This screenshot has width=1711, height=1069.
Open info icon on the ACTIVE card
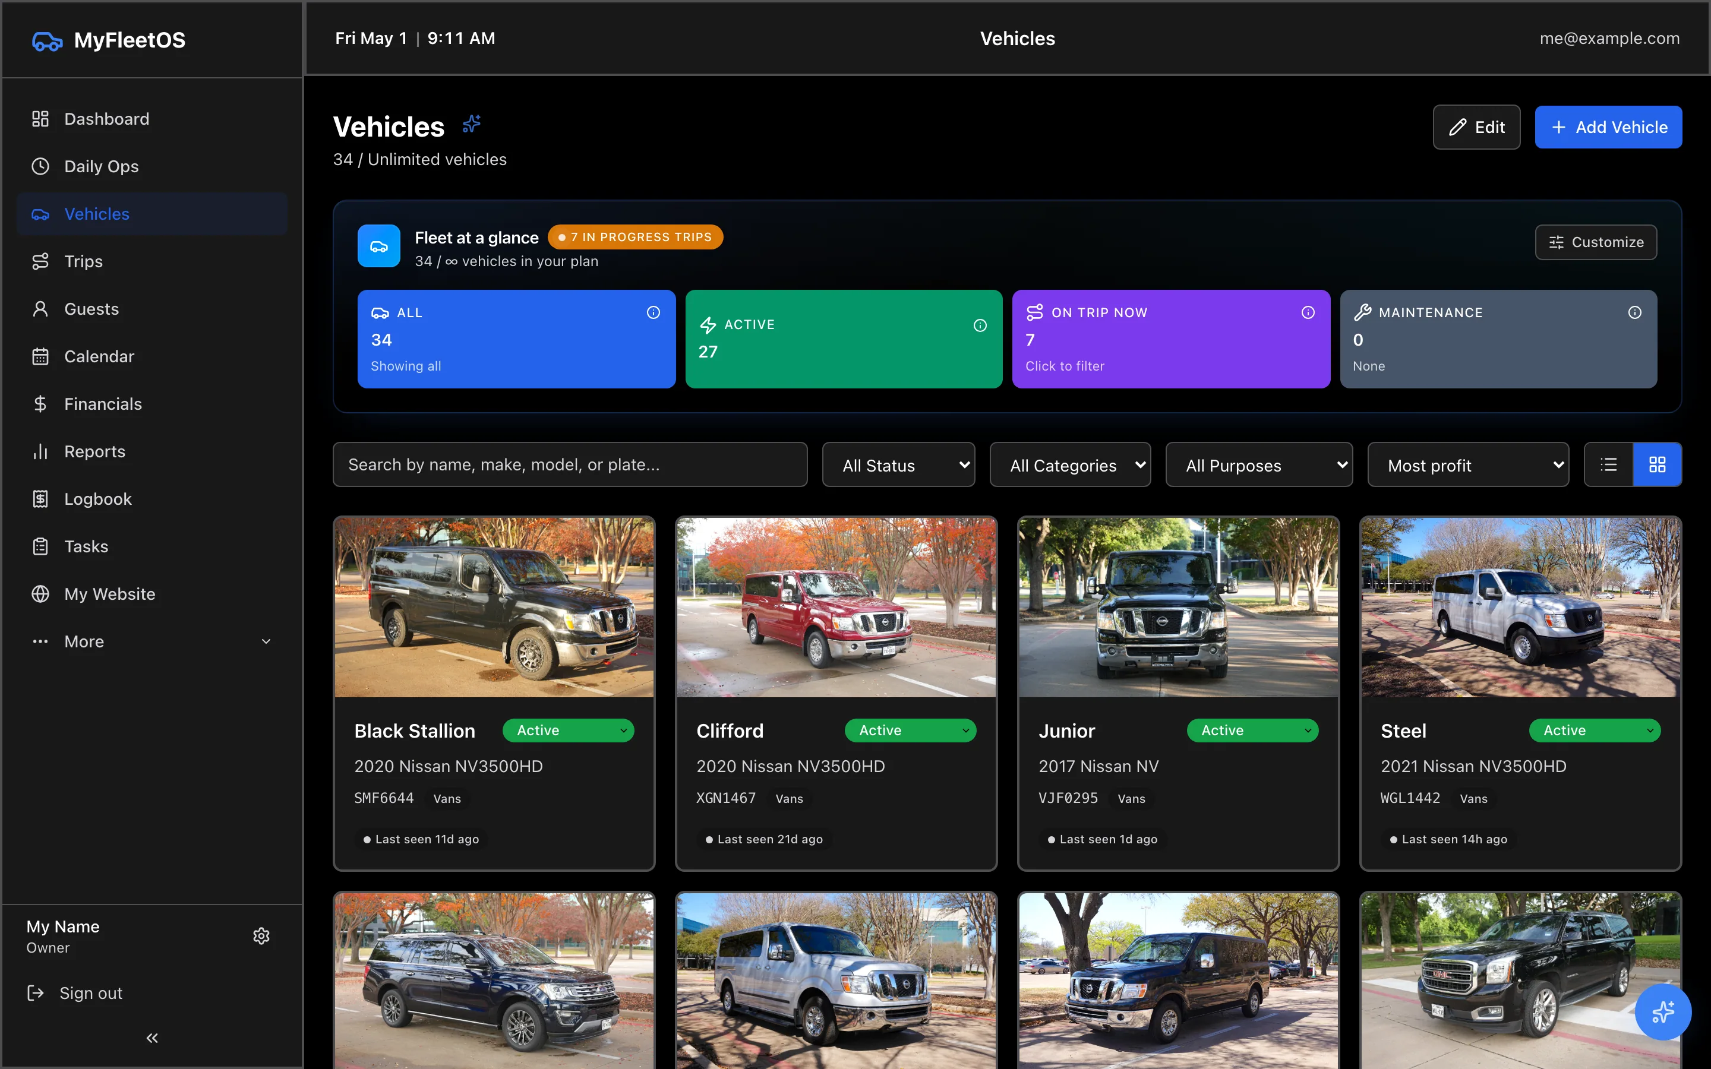(980, 325)
